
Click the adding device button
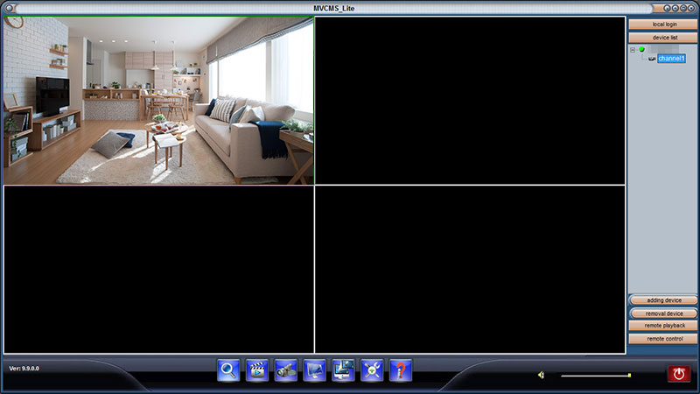[663, 300]
